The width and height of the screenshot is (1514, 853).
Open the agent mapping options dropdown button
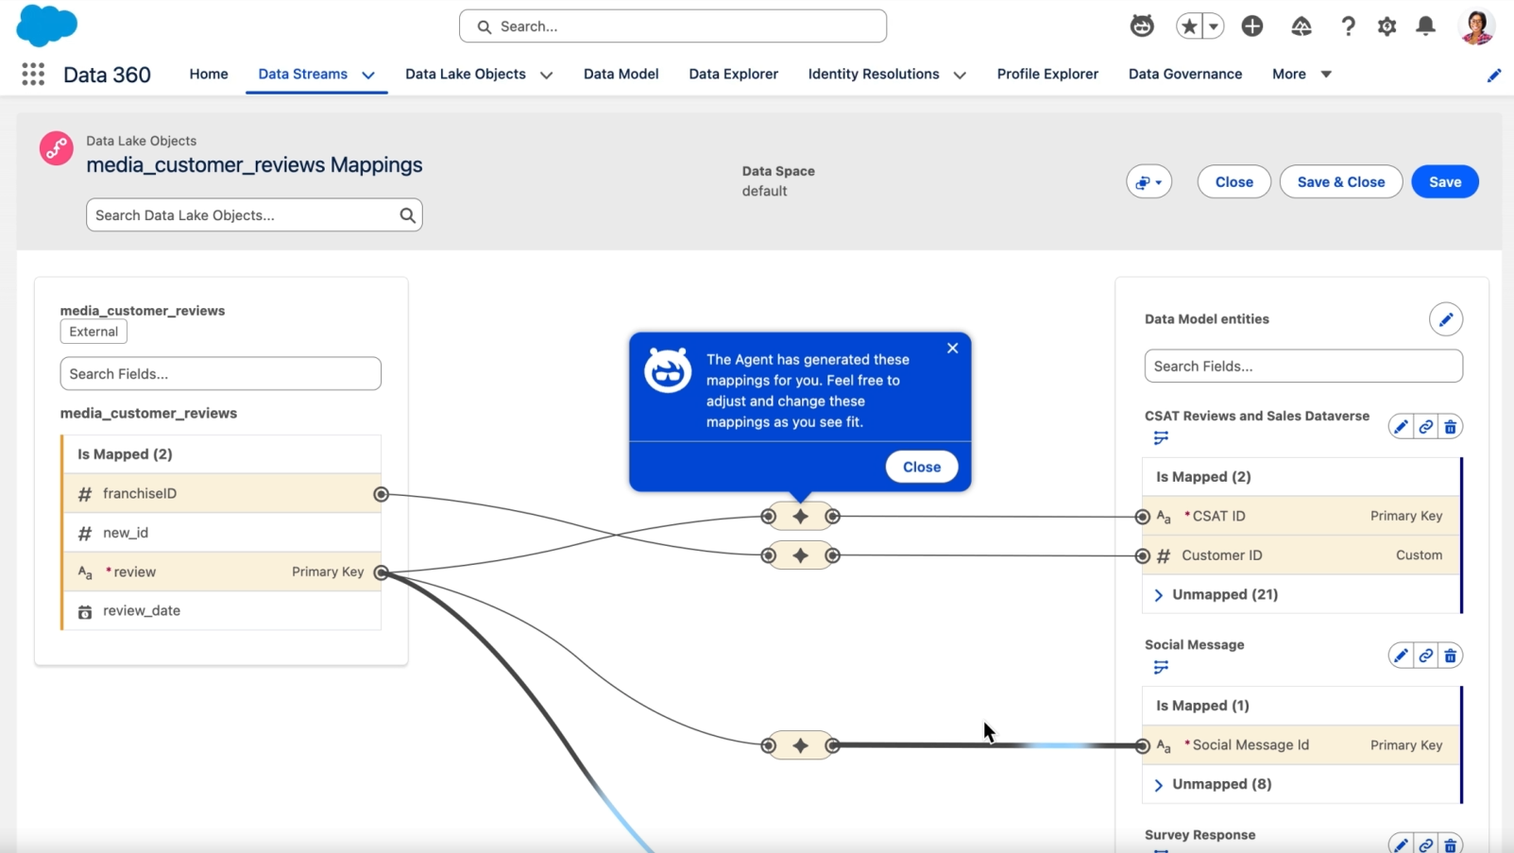(x=1148, y=182)
